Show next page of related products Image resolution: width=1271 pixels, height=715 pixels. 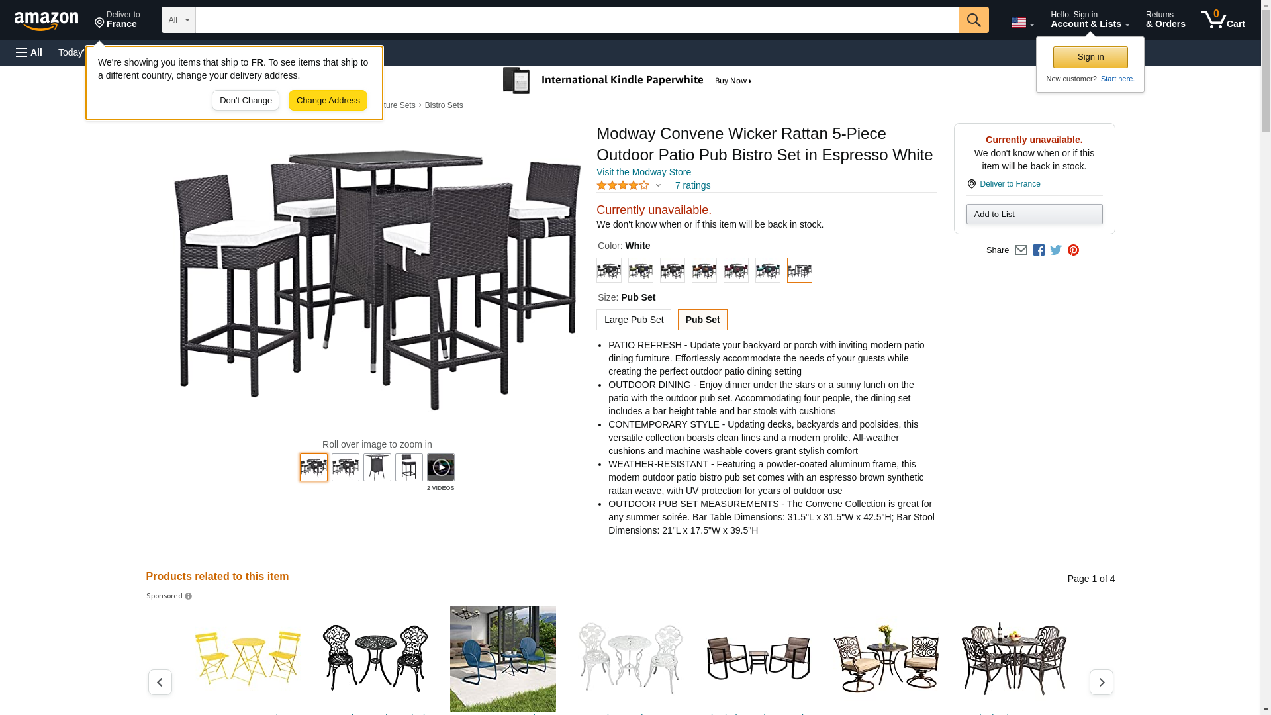click(x=1101, y=682)
